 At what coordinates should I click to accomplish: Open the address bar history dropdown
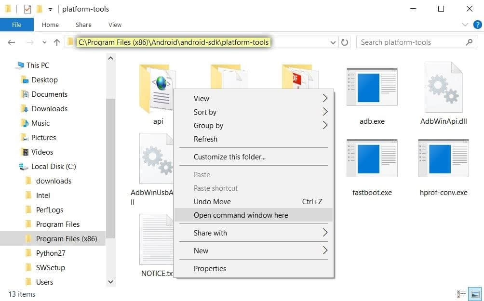pos(333,42)
